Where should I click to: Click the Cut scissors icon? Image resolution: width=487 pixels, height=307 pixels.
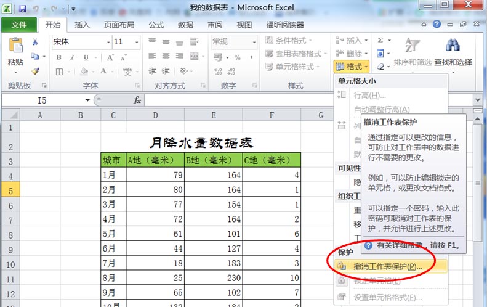click(36, 42)
